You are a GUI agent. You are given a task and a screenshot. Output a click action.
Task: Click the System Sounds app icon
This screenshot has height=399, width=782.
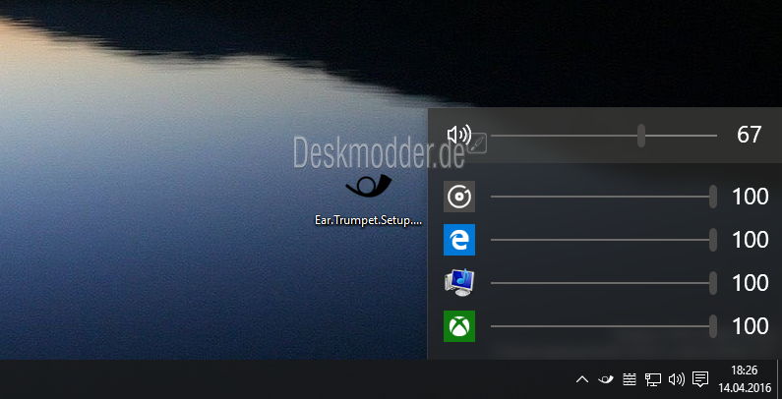(x=458, y=283)
